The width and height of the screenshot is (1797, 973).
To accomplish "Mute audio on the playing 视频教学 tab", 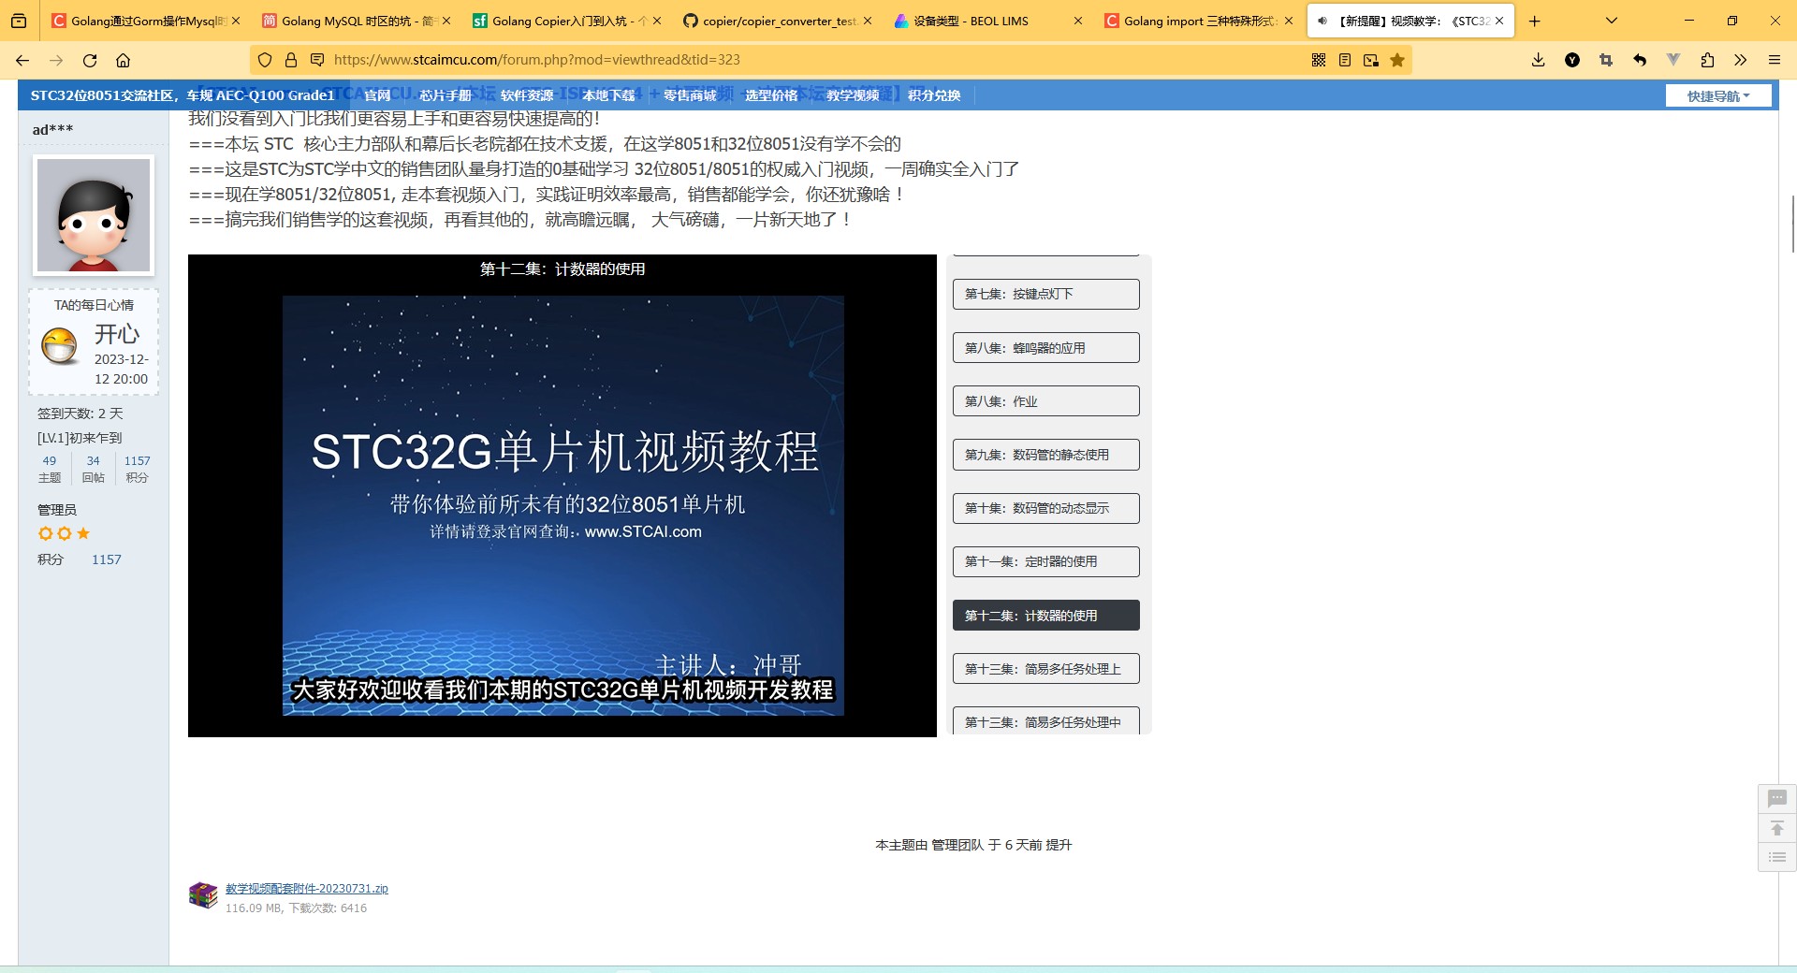I will tap(1322, 21).
